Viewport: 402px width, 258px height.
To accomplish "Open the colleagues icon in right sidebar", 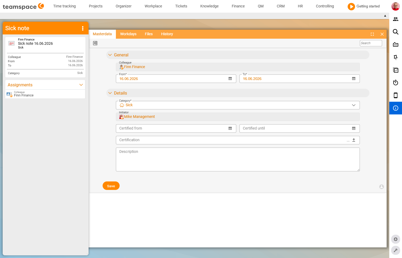I will [396, 19].
